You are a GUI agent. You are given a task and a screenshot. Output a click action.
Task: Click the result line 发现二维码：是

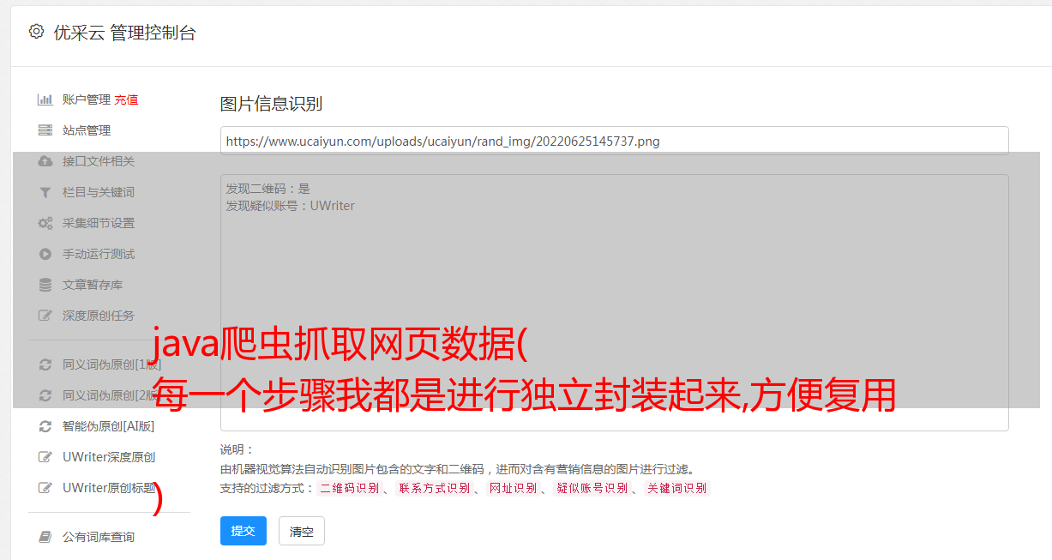(x=268, y=189)
